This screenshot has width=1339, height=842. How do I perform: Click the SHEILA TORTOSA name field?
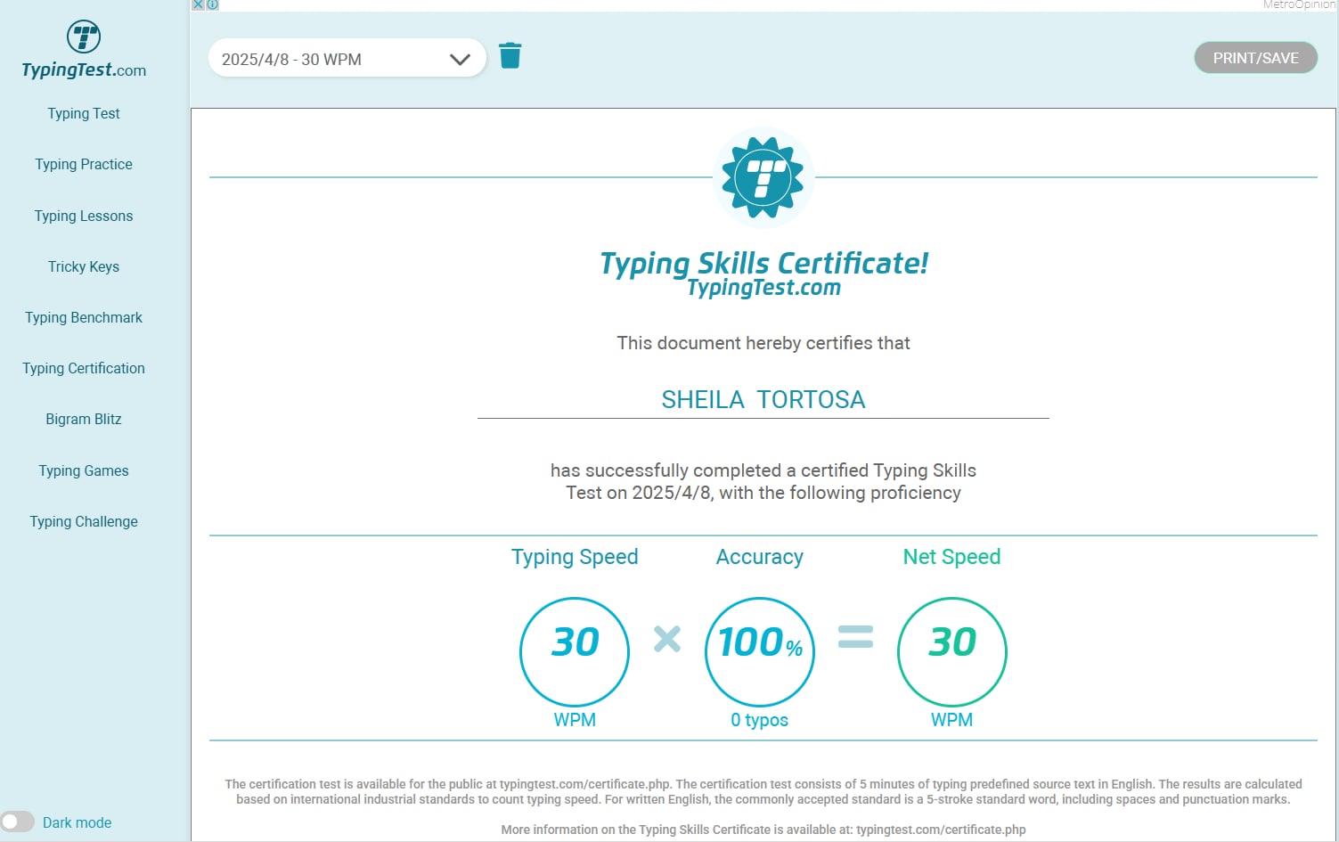pos(763,399)
